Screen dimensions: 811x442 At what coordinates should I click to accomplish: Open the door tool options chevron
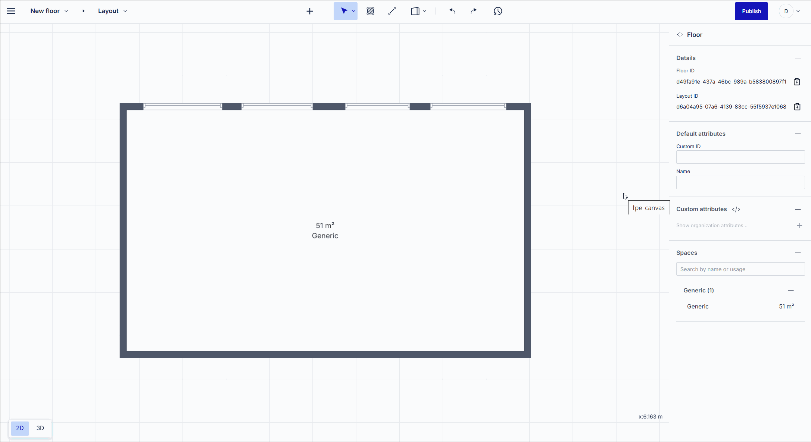click(425, 11)
